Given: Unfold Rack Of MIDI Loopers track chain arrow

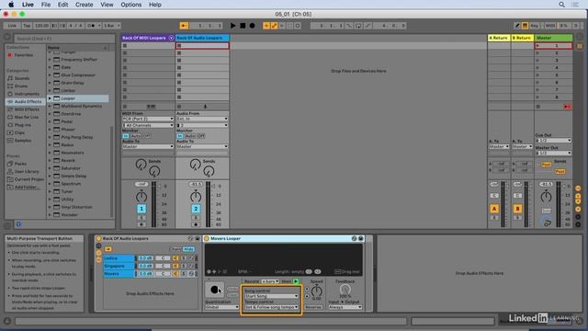Looking at the screenshot, I should pos(172,38).
